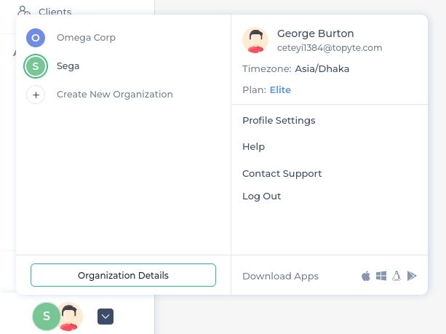Collapse the profile menu with chevron button
446x334 pixels.
(x=105, y=317)
